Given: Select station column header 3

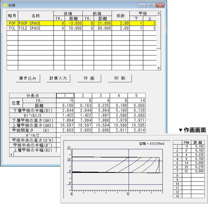Looking at the screenshot, I should [101, 95].
